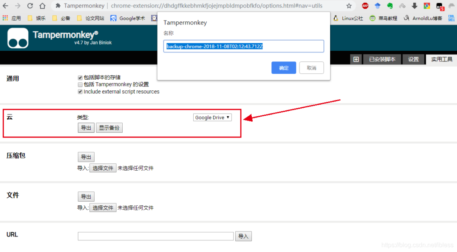The height and width of the screenshot is (252, 457).
Task: Switch to the 已安装脚本 tab
Action: click(x=382, y=59)
